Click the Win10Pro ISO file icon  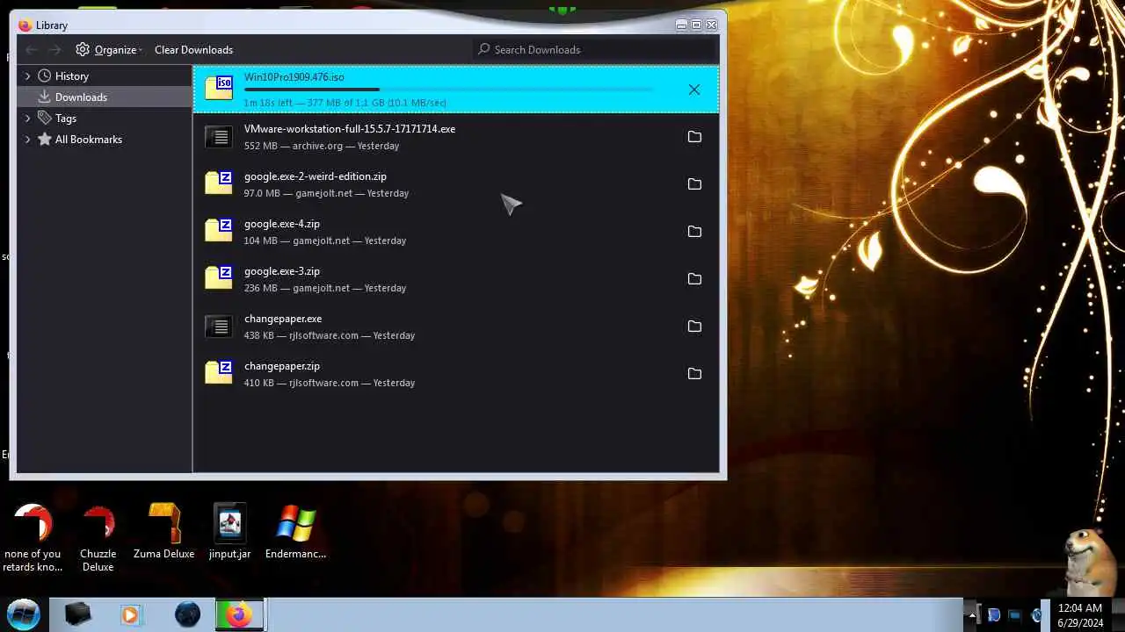click(219, 88)
